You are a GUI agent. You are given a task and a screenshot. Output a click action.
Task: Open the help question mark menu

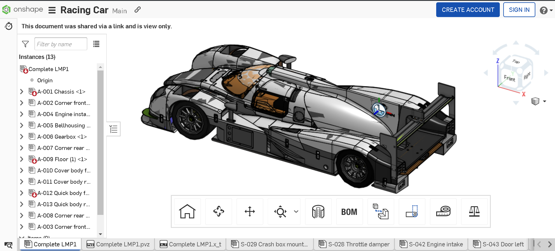point(546,10)
